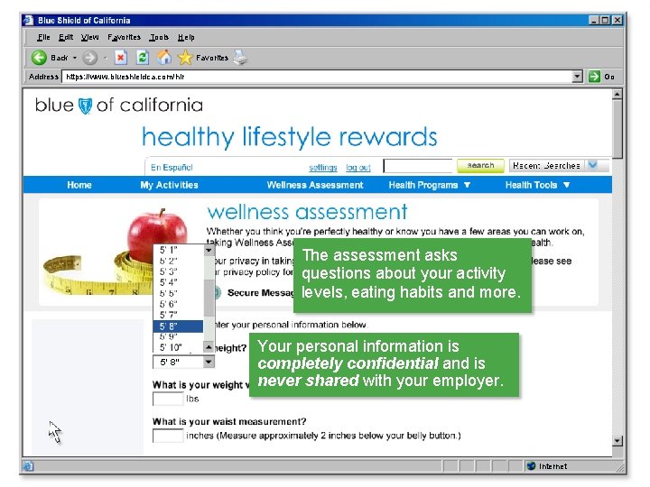
Task: Click the Go button text
Action: pos(609,77)
